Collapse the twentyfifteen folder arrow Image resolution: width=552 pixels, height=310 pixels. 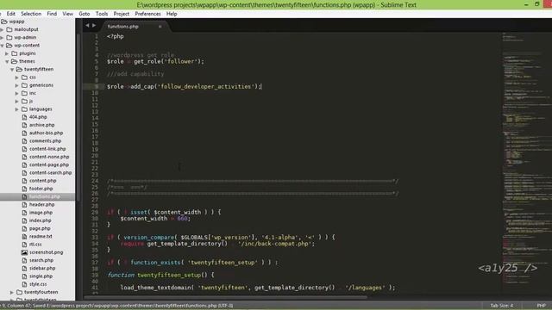(x=12, y=70)
